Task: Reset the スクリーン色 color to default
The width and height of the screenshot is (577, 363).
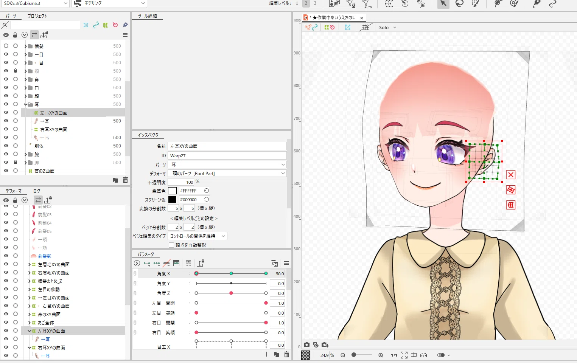Action: click(x=206, y=199)
